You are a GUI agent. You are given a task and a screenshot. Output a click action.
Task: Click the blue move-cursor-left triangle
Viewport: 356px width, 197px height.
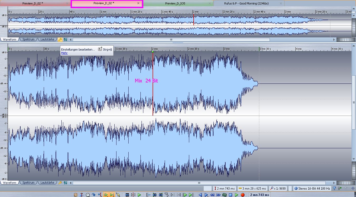point(200,195)
